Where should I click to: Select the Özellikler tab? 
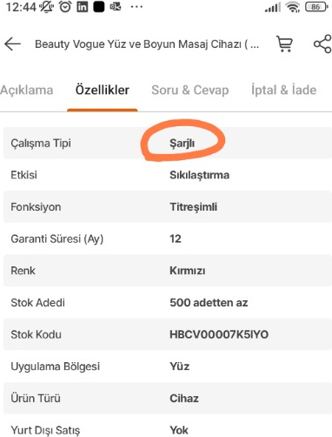[x=103, y=90]
